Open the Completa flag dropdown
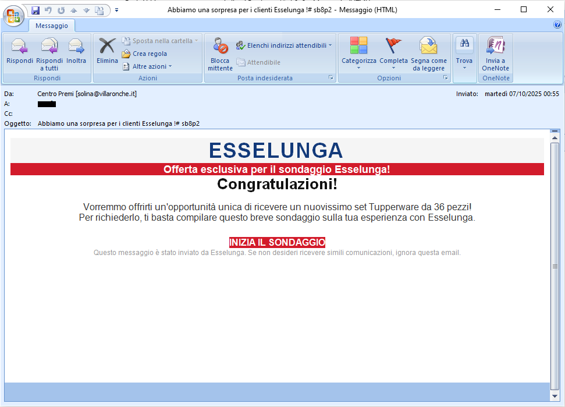Viewport: 565px width, 407px height. click(393, 68)
